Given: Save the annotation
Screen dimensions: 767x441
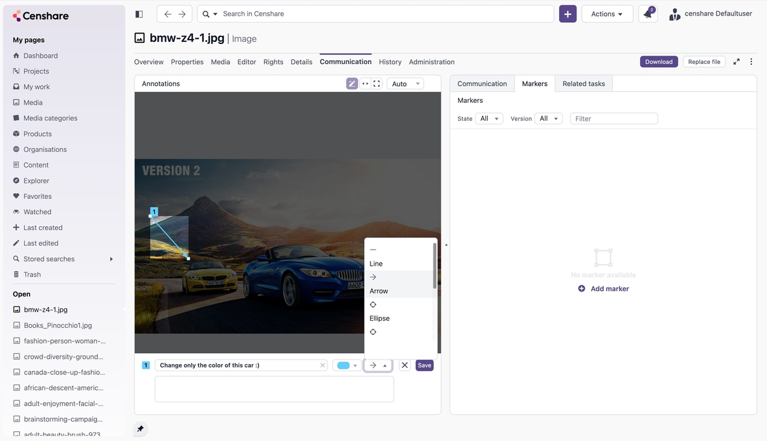Looking at the screenshot, I should [x=424, y=365].
